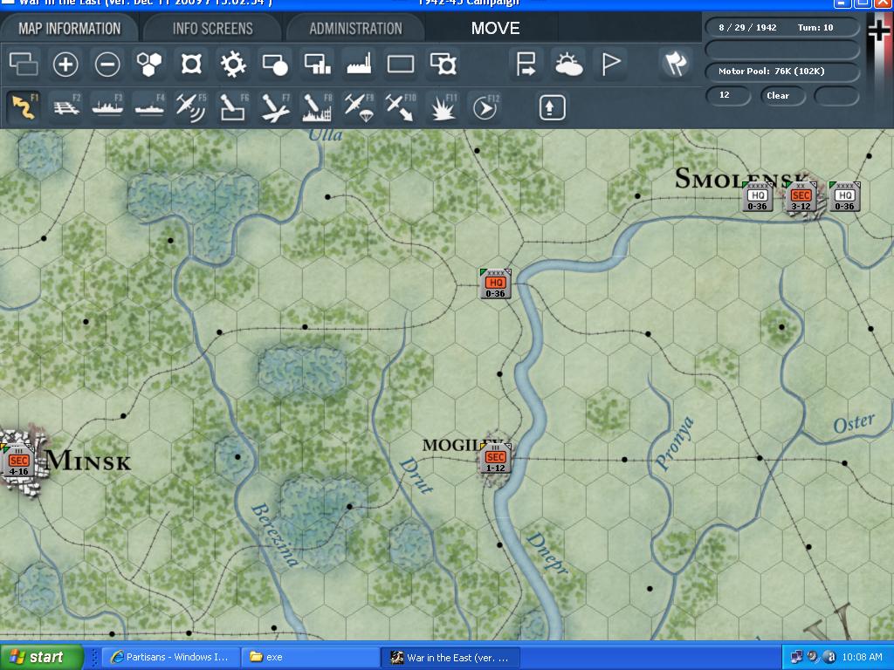
Task: Click the Motor Pool 76K (102K) field
Action: tap(781, 72)
